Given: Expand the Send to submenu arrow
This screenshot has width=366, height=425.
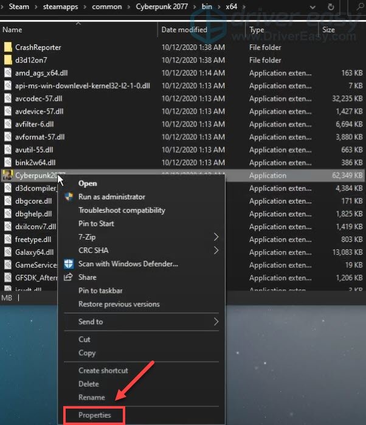Looking at the screenshot, I should (x=216, y=322).
